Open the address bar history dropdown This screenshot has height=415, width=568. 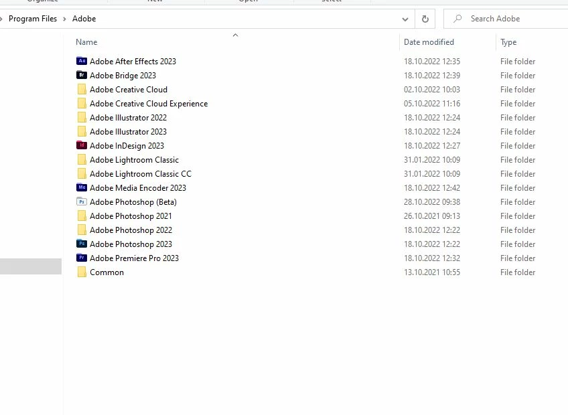tap(405, 19)
